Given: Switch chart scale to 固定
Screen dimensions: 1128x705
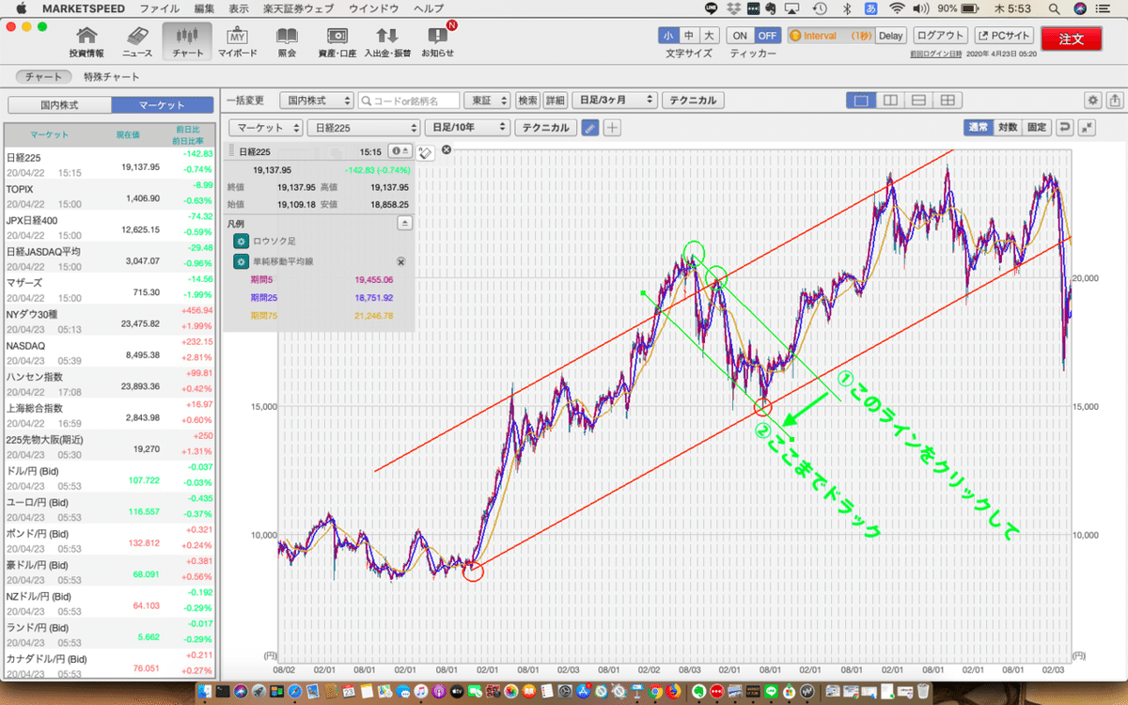Looking at the screenshot, I should click(1037, 128).
